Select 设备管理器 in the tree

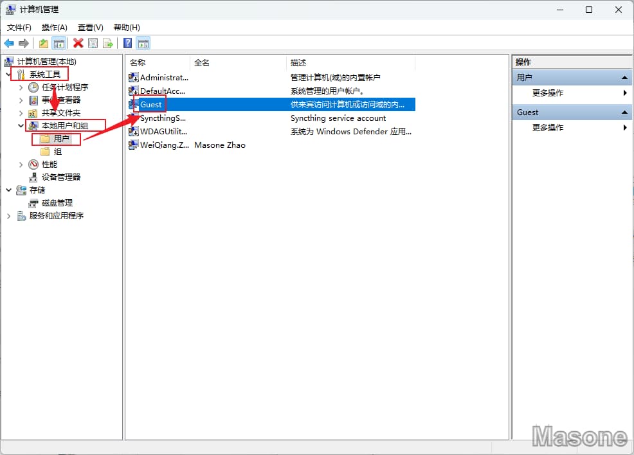61,177
